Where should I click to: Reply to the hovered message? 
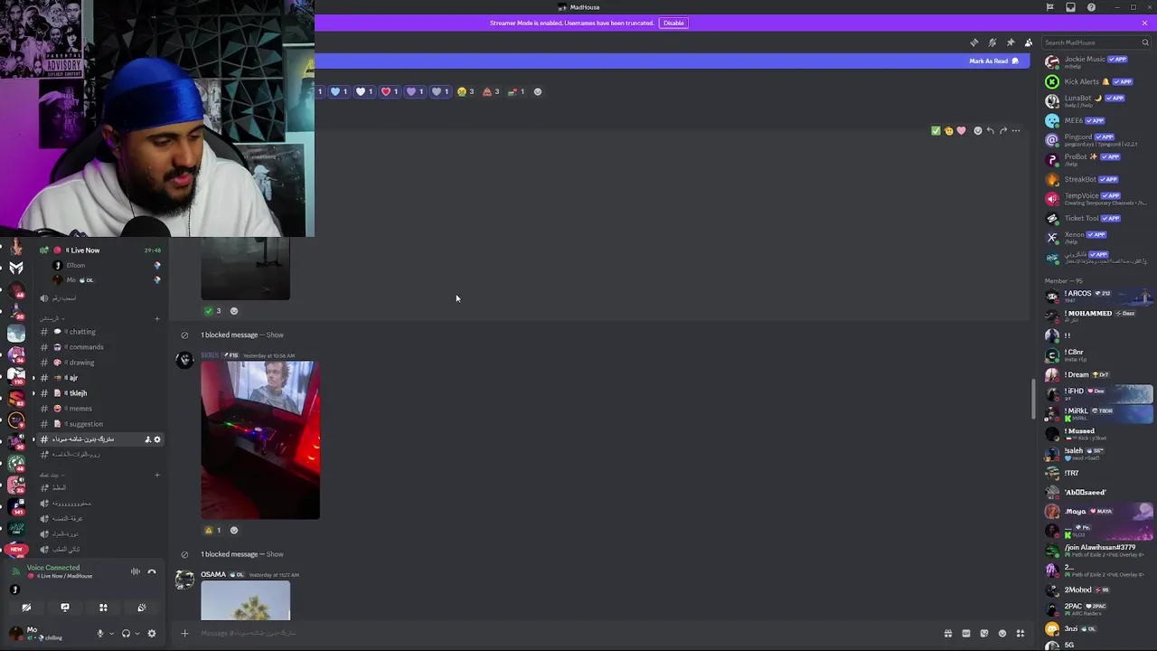click(990, 131)
